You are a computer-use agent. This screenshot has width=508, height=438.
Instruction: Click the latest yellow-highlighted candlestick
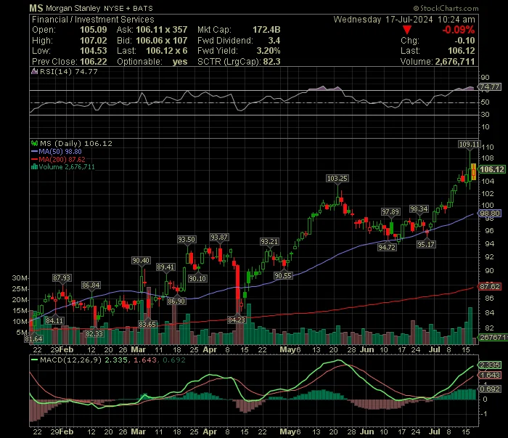(473, 172)
